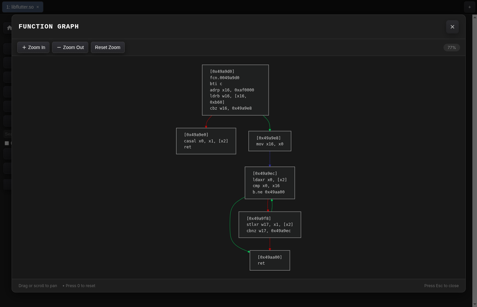
Task: Reset the graph zoom level
Action: tap(107, 47)
